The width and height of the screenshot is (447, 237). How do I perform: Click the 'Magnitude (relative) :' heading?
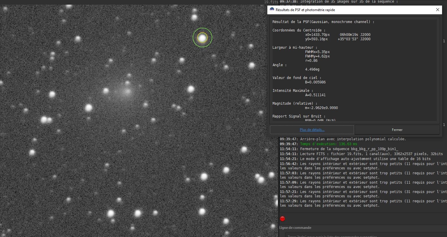point(295,103)
